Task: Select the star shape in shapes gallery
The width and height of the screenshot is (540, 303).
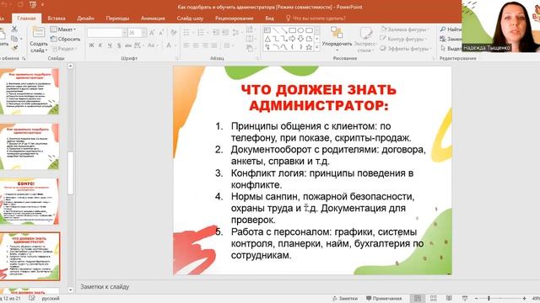Action: [309, 47]
